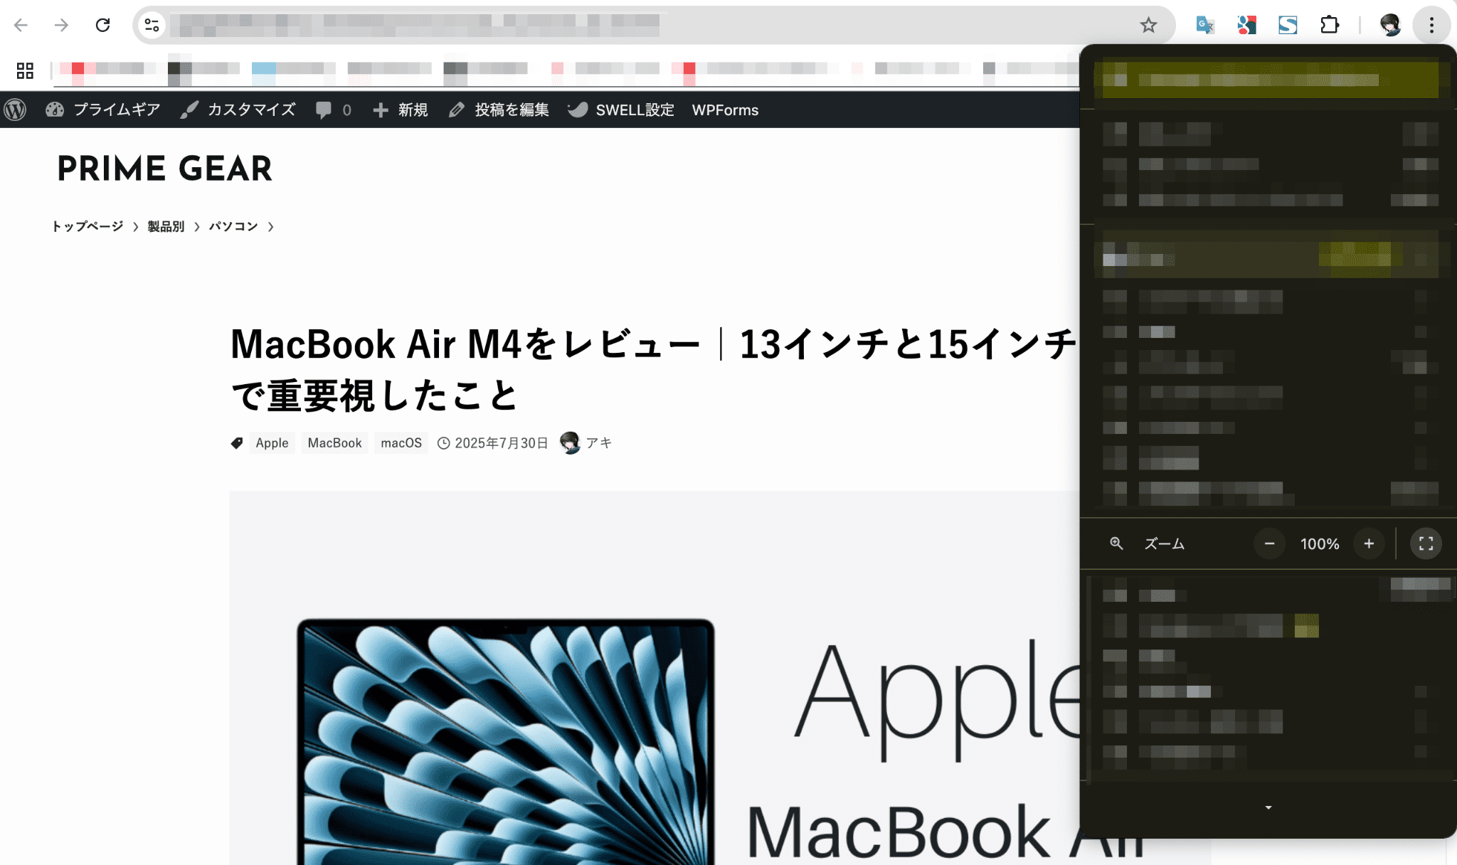The height and width of the screenshot is (865, 1457).
Task: Expand menu with the bottom down arrow
Action: coord(1268,807)
